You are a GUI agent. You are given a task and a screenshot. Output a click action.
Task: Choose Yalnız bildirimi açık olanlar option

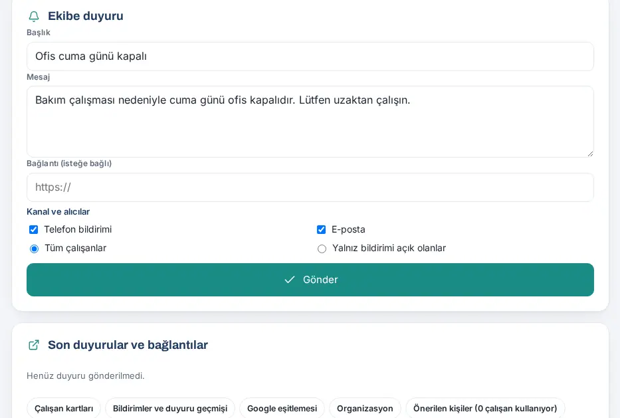[322, 249]
